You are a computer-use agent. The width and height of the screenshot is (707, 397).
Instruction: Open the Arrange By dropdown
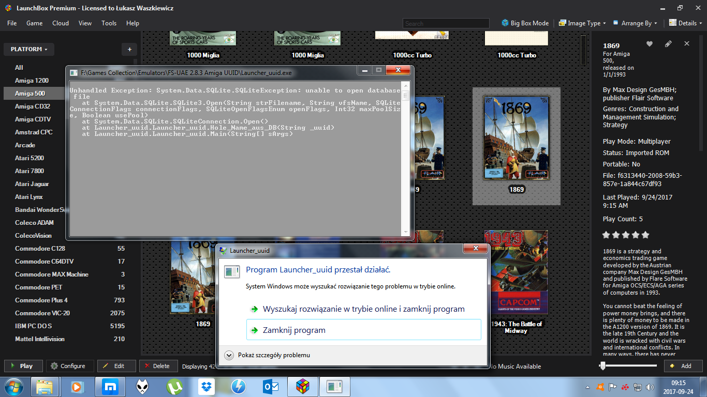click(635, 23)
